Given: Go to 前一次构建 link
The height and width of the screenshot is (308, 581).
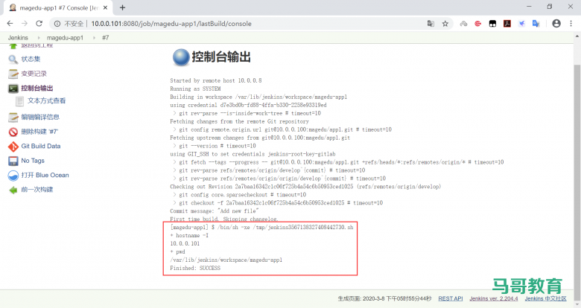Looking at the screenshot, I should [x=37, y=190].
